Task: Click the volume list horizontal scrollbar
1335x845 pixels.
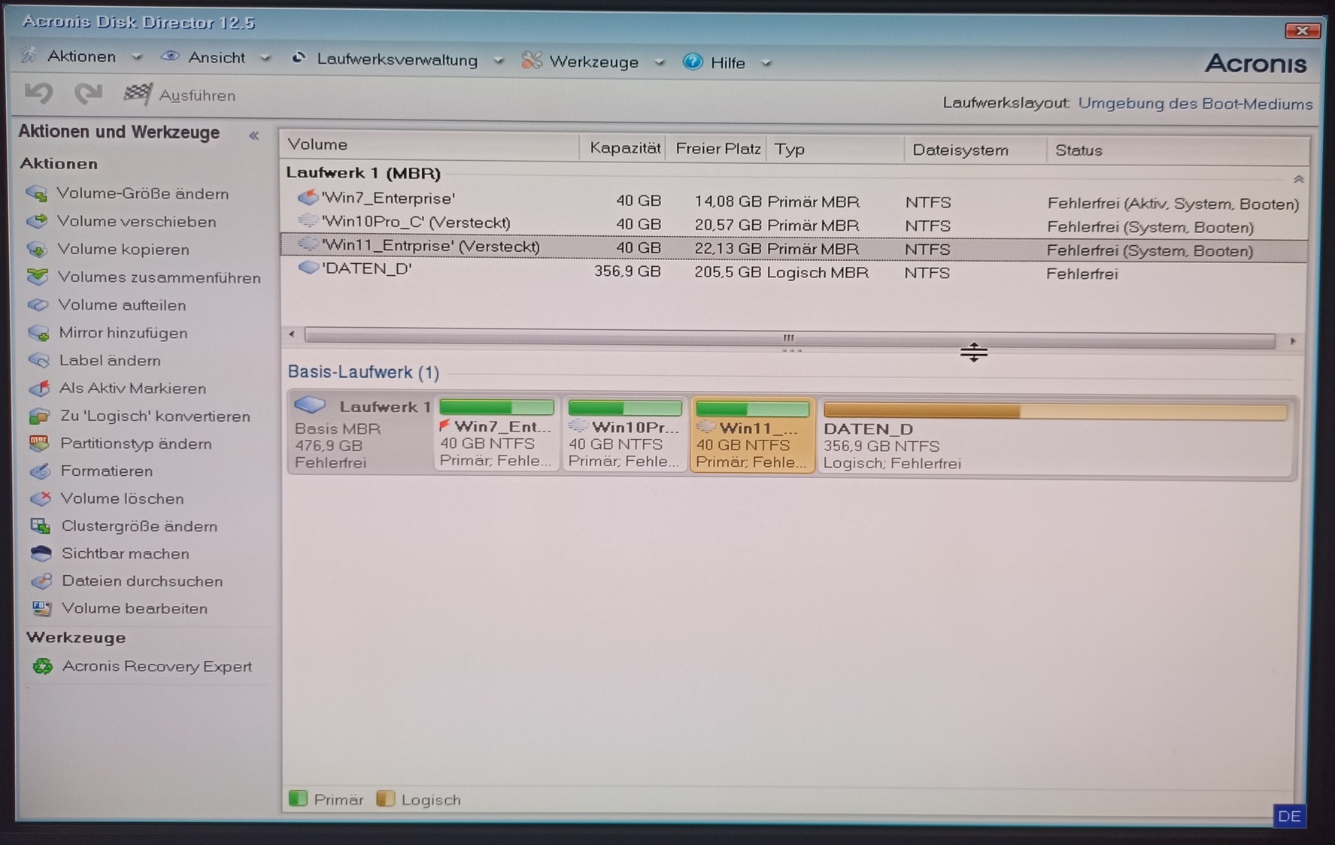Action: (x=790, y=340)
